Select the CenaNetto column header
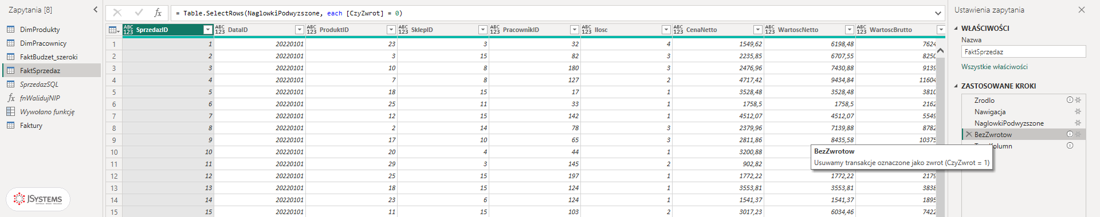The width and height of the screenshot is (1100, 217). tap(718, 30)
